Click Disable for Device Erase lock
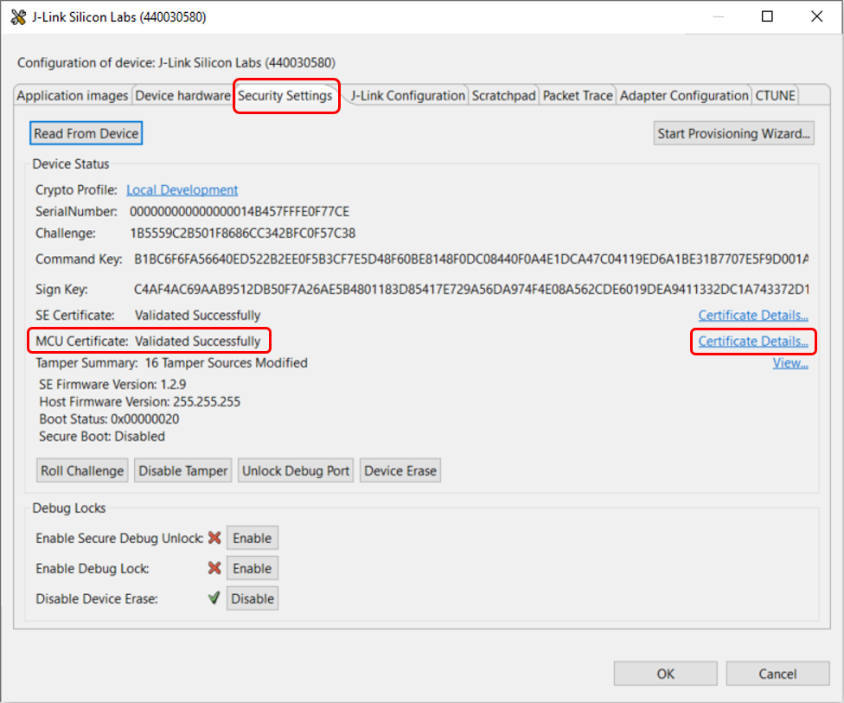Image resolution: width=844 pixels, height=703 pixels. pyautogui.click(x=252, y=599)
